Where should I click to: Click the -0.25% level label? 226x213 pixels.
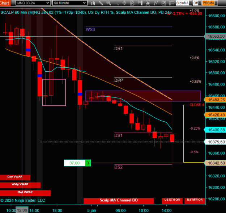point(195,128)
